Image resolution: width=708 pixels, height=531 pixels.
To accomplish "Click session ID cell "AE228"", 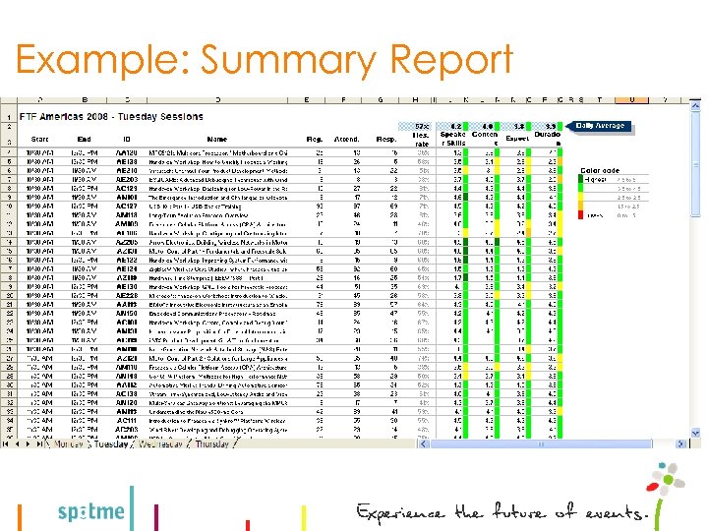I will (x=127, y=295).
